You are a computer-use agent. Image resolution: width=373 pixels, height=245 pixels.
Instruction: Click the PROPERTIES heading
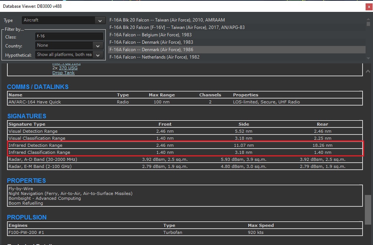26,181
